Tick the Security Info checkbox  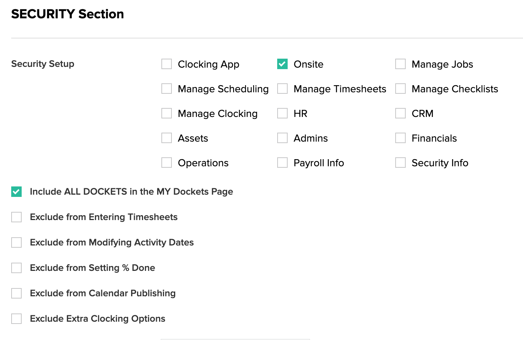tap(400, 163)
